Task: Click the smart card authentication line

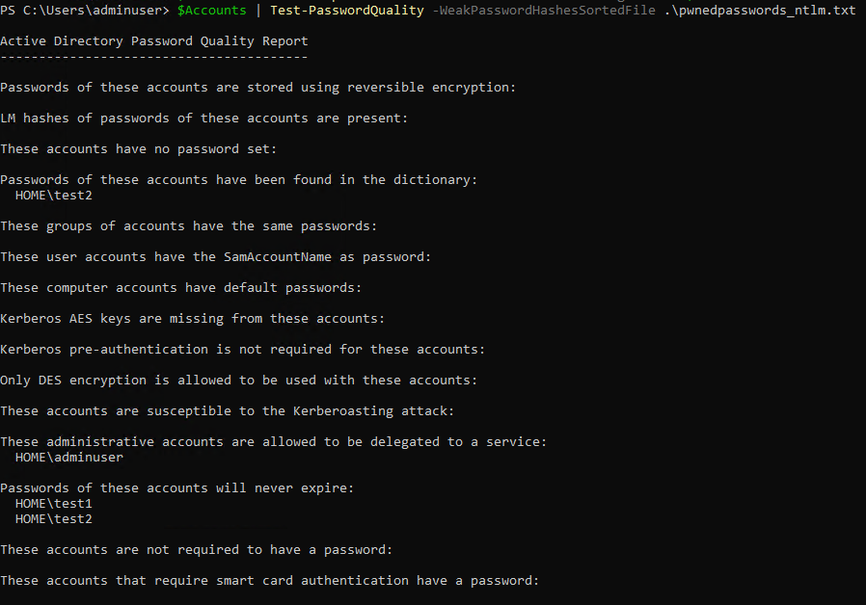Action: pos(269,580)
